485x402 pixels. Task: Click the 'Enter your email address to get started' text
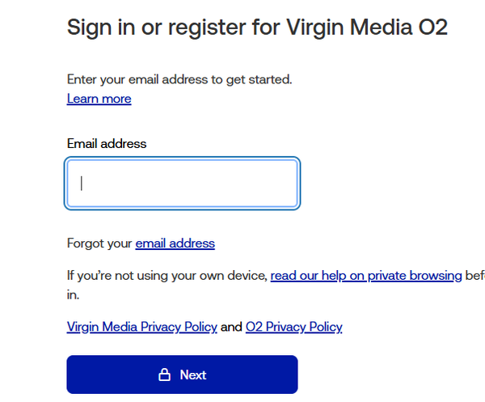click(179, 80)
